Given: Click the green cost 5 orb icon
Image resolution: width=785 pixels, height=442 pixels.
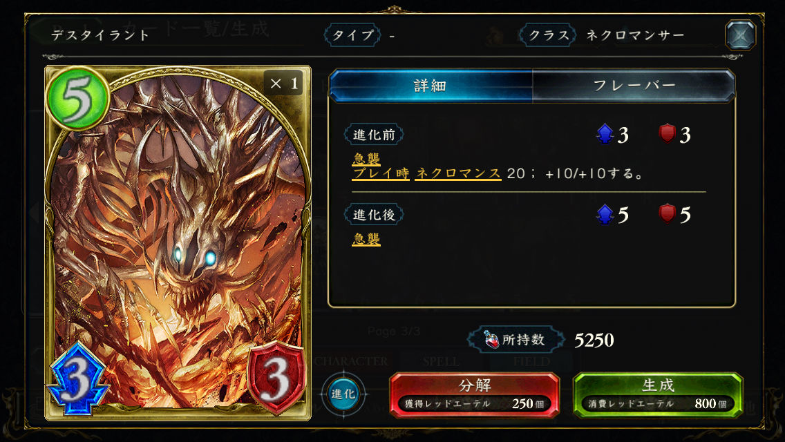Looking at the screenshot, I should point(77,98).
